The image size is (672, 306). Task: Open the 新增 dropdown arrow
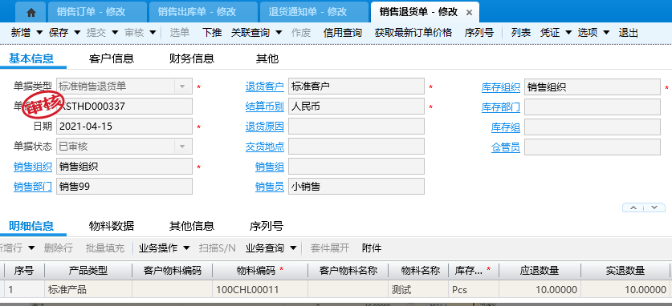pos(39,33)
